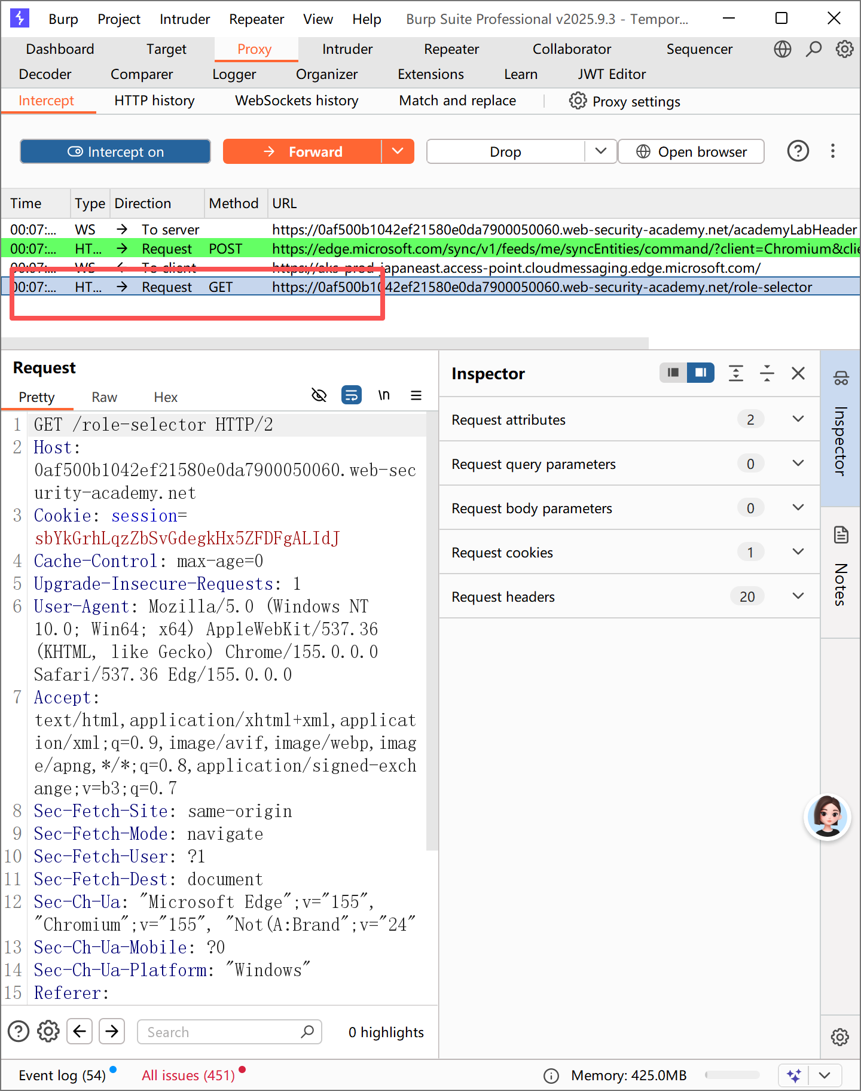861x1091 pixels.
Task: Toggle hide non-printable characters eye icon
Action: click(319, 395)
